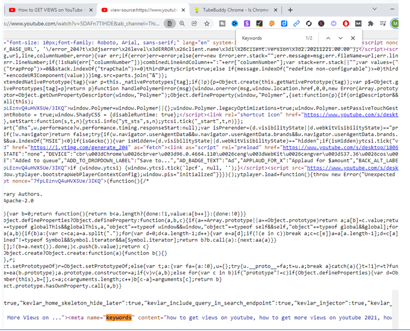
Task: Open the dark round K extension
Action: pos(321,23)
